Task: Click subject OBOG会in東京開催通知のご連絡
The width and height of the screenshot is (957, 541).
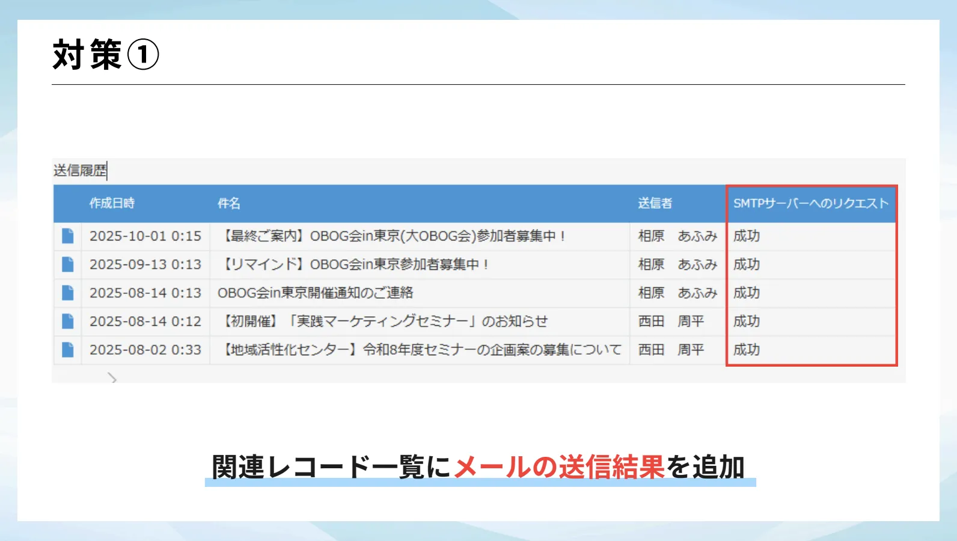Action: (315, 293)
